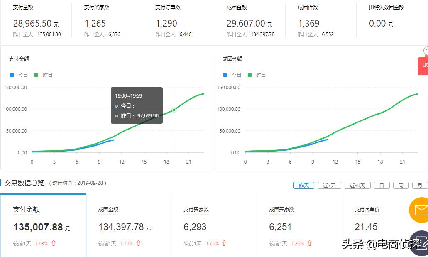
Task: Click red up arrow beside 支付金额 1.63%
Action: (54, 244)
